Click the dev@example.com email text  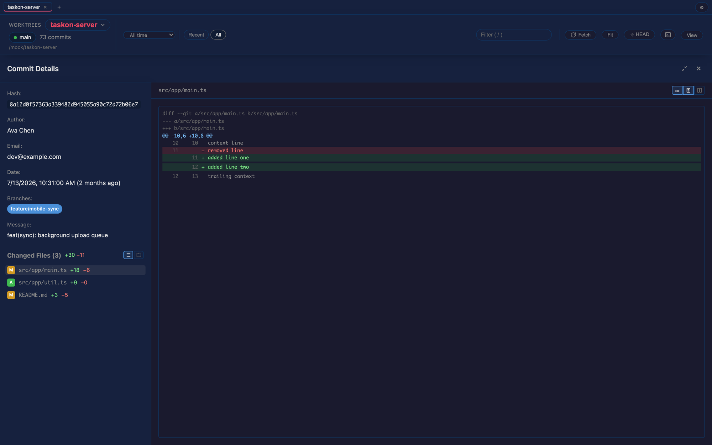coord(34,157)
